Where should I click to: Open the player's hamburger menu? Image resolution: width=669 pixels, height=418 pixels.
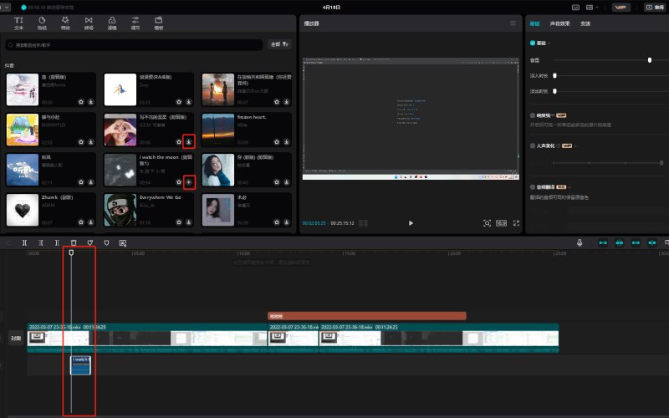pos(513,23)
